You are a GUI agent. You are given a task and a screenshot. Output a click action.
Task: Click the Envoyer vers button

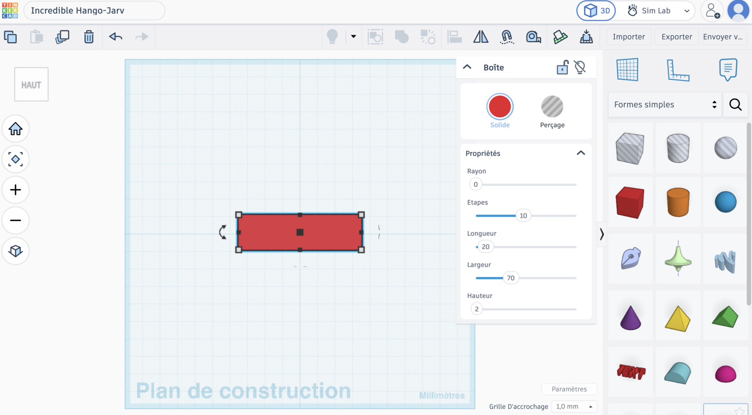point(723,37)
